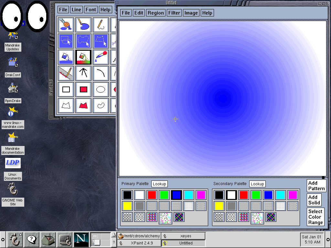Select the Filled Polygon tool
This screenshot has height=248, width=331.
(x=83, y=106)
